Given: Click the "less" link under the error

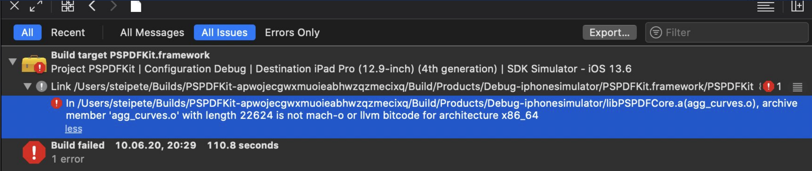Looking at the screenshot, I should (74, 129).
